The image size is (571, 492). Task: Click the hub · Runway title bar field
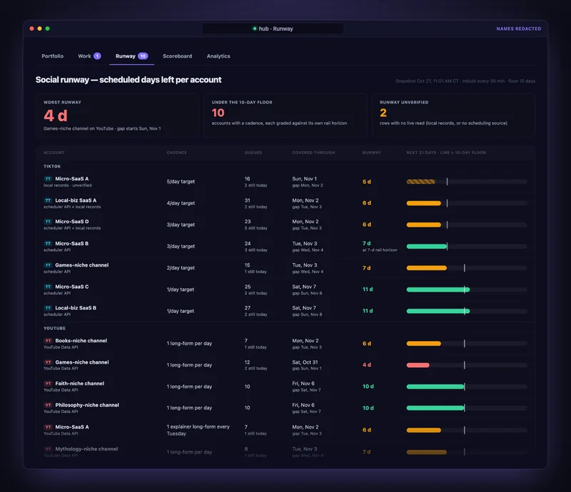pos(273,29)
